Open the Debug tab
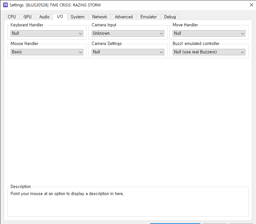The image size is (256, 224). click(170, 17)
